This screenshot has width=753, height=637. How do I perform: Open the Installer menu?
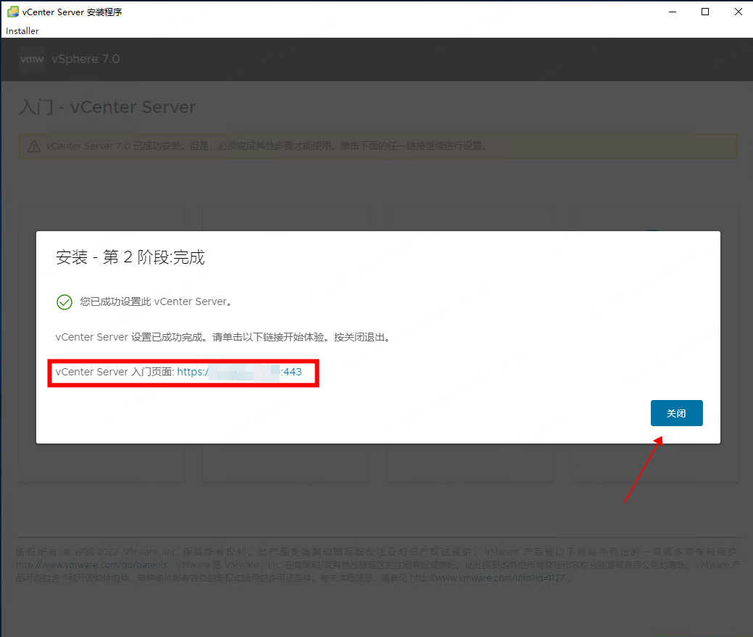(22, 30)
